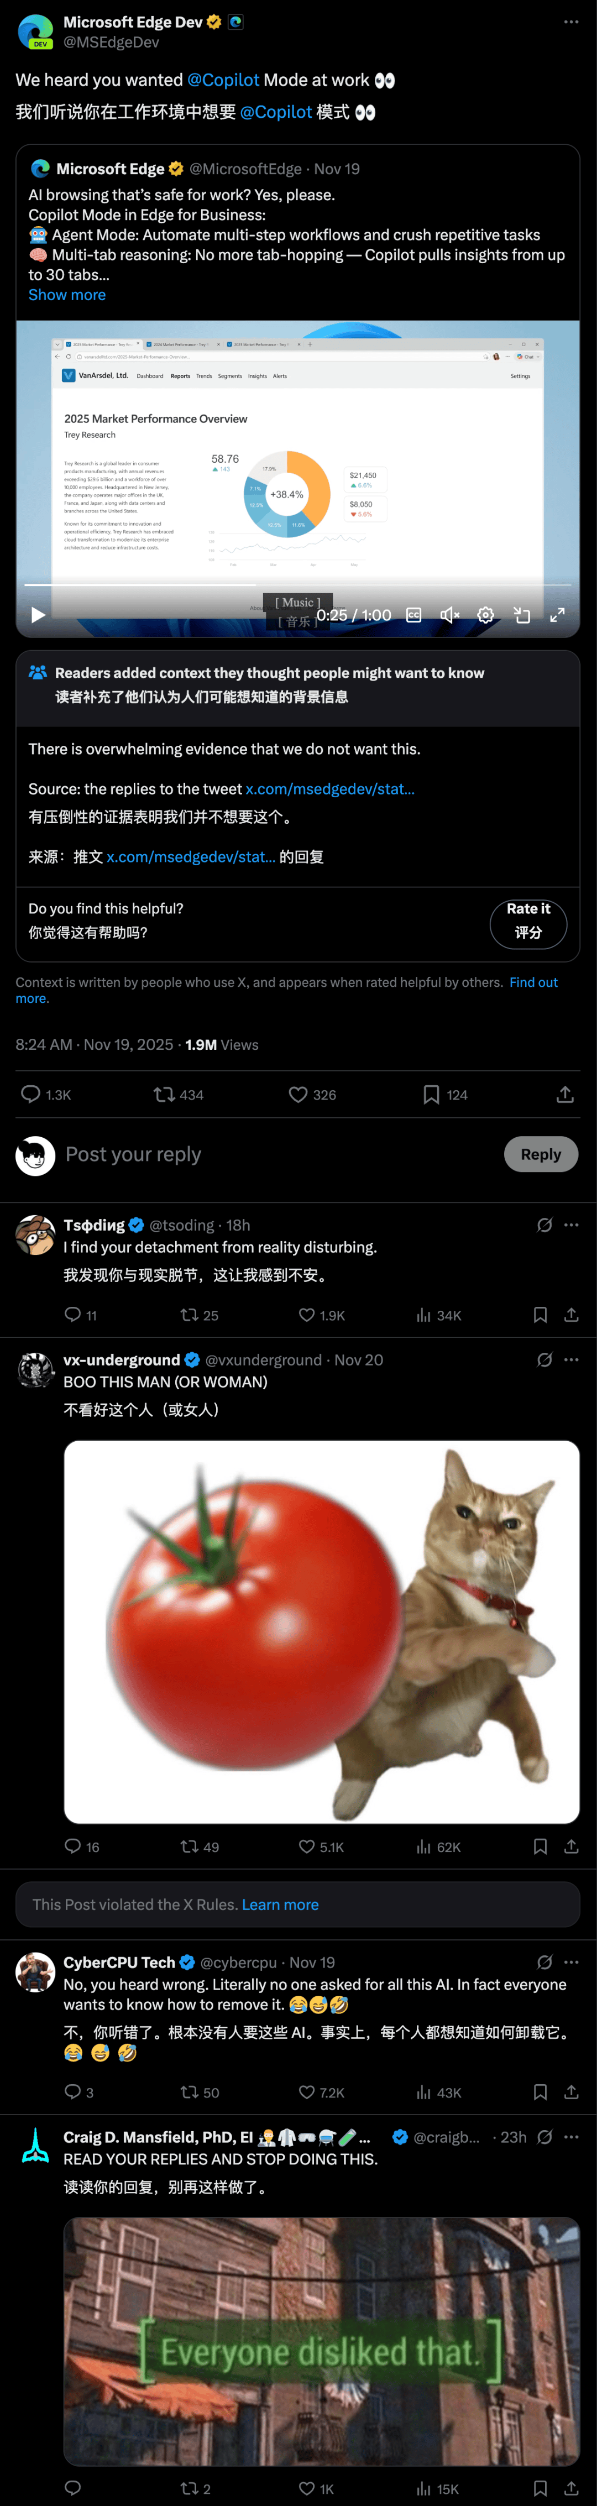Share the main post
This screenshot has width=597, height=2506.
[x=565, y=1095]
